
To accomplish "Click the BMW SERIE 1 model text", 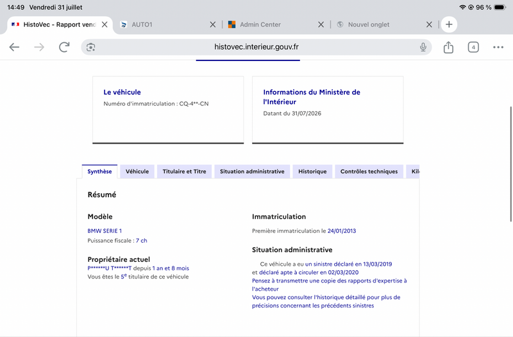I will [x=105, y=231].
